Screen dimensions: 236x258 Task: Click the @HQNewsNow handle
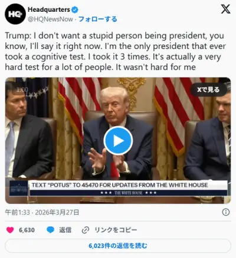pyautogui.click(x=50, y=19)
